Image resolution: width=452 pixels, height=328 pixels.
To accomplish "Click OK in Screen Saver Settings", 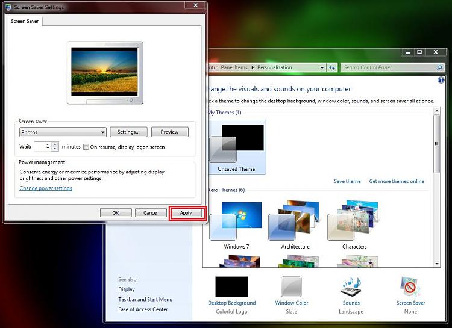I will [x=116, y=213].
